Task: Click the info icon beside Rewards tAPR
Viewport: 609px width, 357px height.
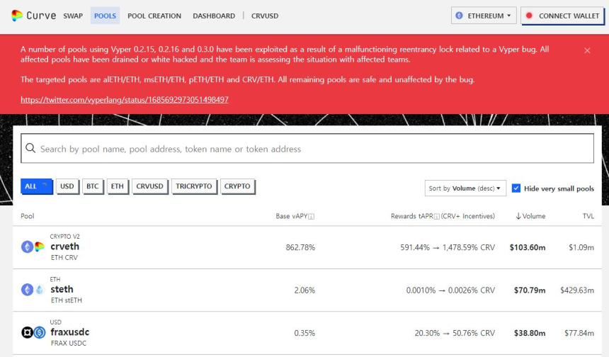Action: [437, 216]
